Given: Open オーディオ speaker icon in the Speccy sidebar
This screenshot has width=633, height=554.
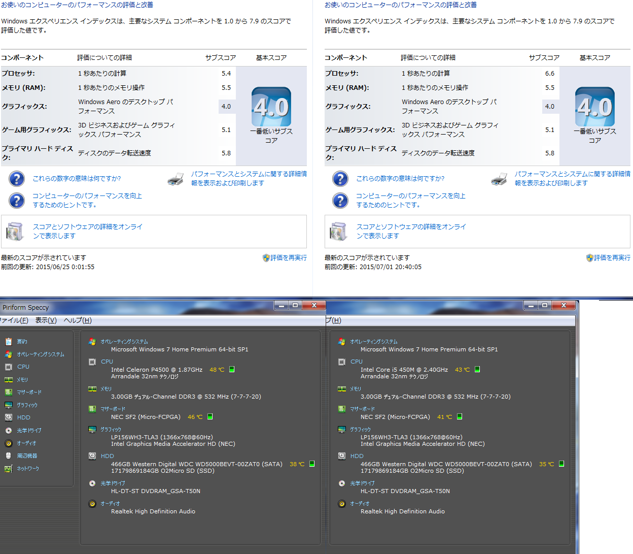Looking at the screenshot, I should 9,443.
